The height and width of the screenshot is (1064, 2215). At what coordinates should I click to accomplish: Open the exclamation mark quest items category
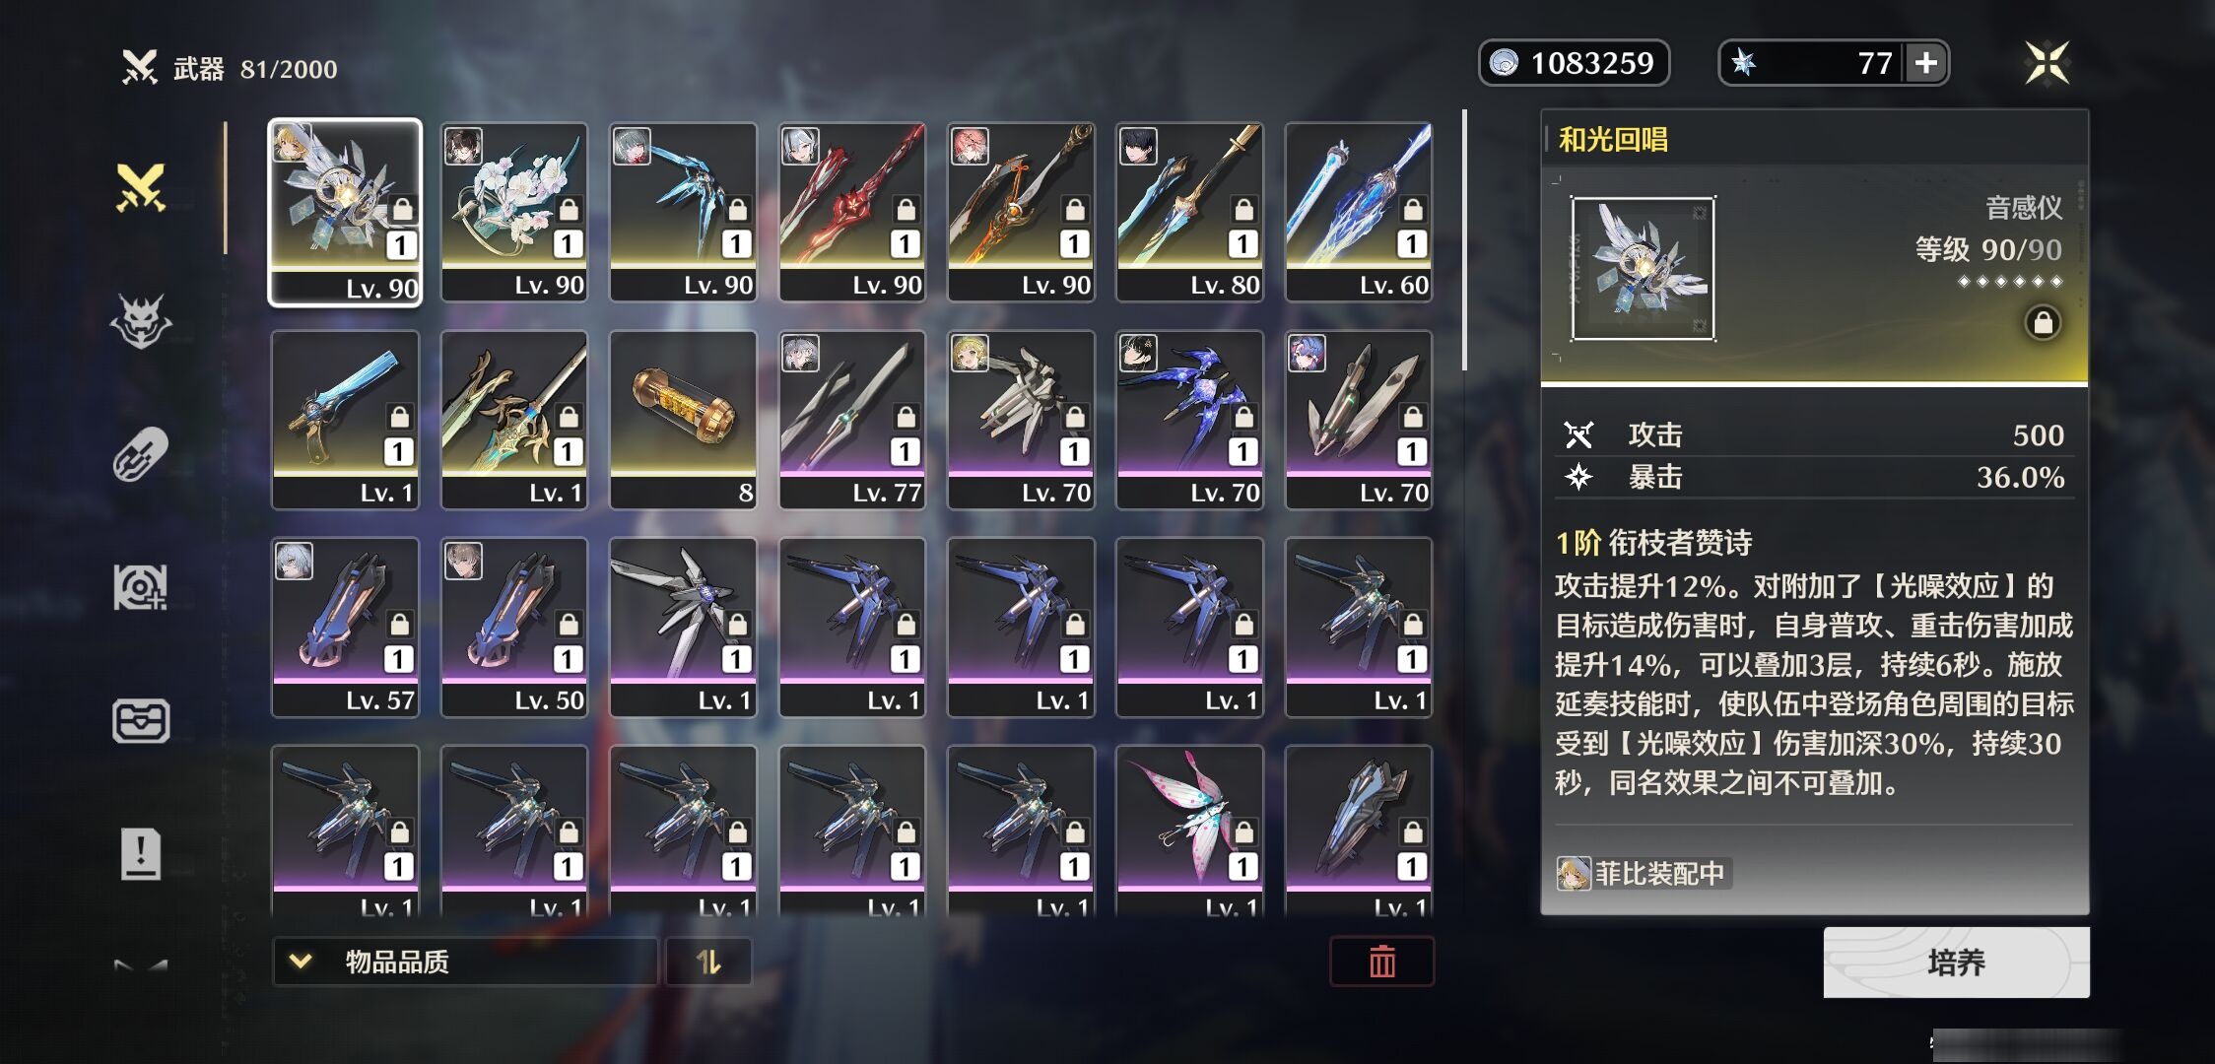pos(141,853)
